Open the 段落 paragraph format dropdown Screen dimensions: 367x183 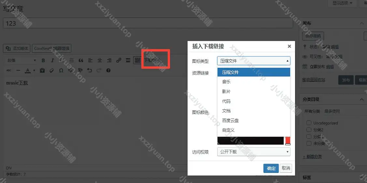click(x=21, y=61)
